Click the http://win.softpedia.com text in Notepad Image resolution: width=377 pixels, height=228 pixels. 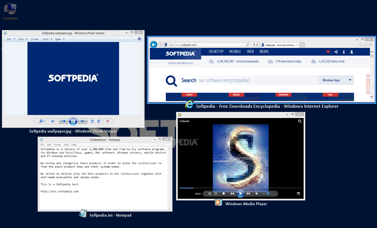pyautogui.click(x=59, y=191)
